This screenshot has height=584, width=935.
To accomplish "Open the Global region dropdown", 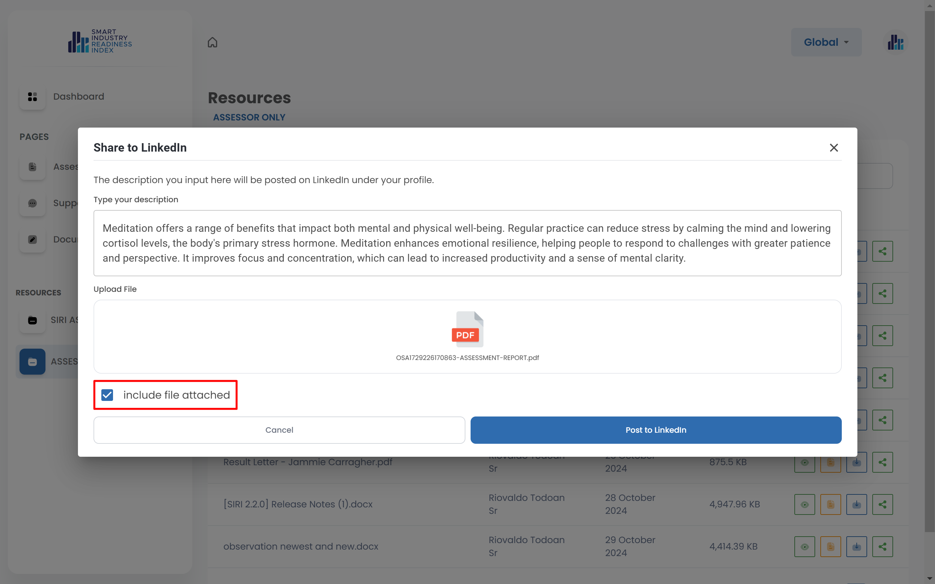I will click(x=826, y=42).
